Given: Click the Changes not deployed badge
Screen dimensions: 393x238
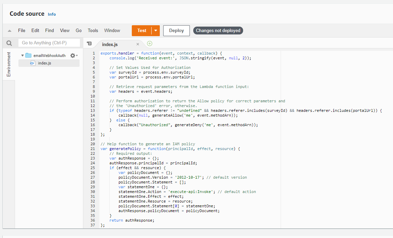Looking at the screenshot, I should [x=218, y=30].
